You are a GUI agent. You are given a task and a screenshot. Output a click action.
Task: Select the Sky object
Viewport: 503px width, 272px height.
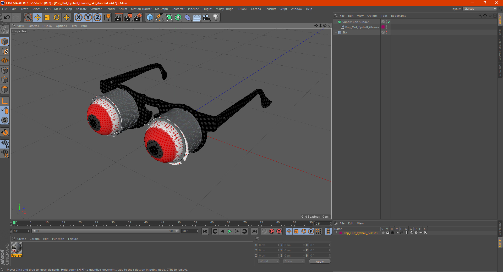[x=345, y=32]
